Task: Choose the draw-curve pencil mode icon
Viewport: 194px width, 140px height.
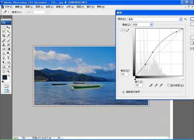Action: 128,30
